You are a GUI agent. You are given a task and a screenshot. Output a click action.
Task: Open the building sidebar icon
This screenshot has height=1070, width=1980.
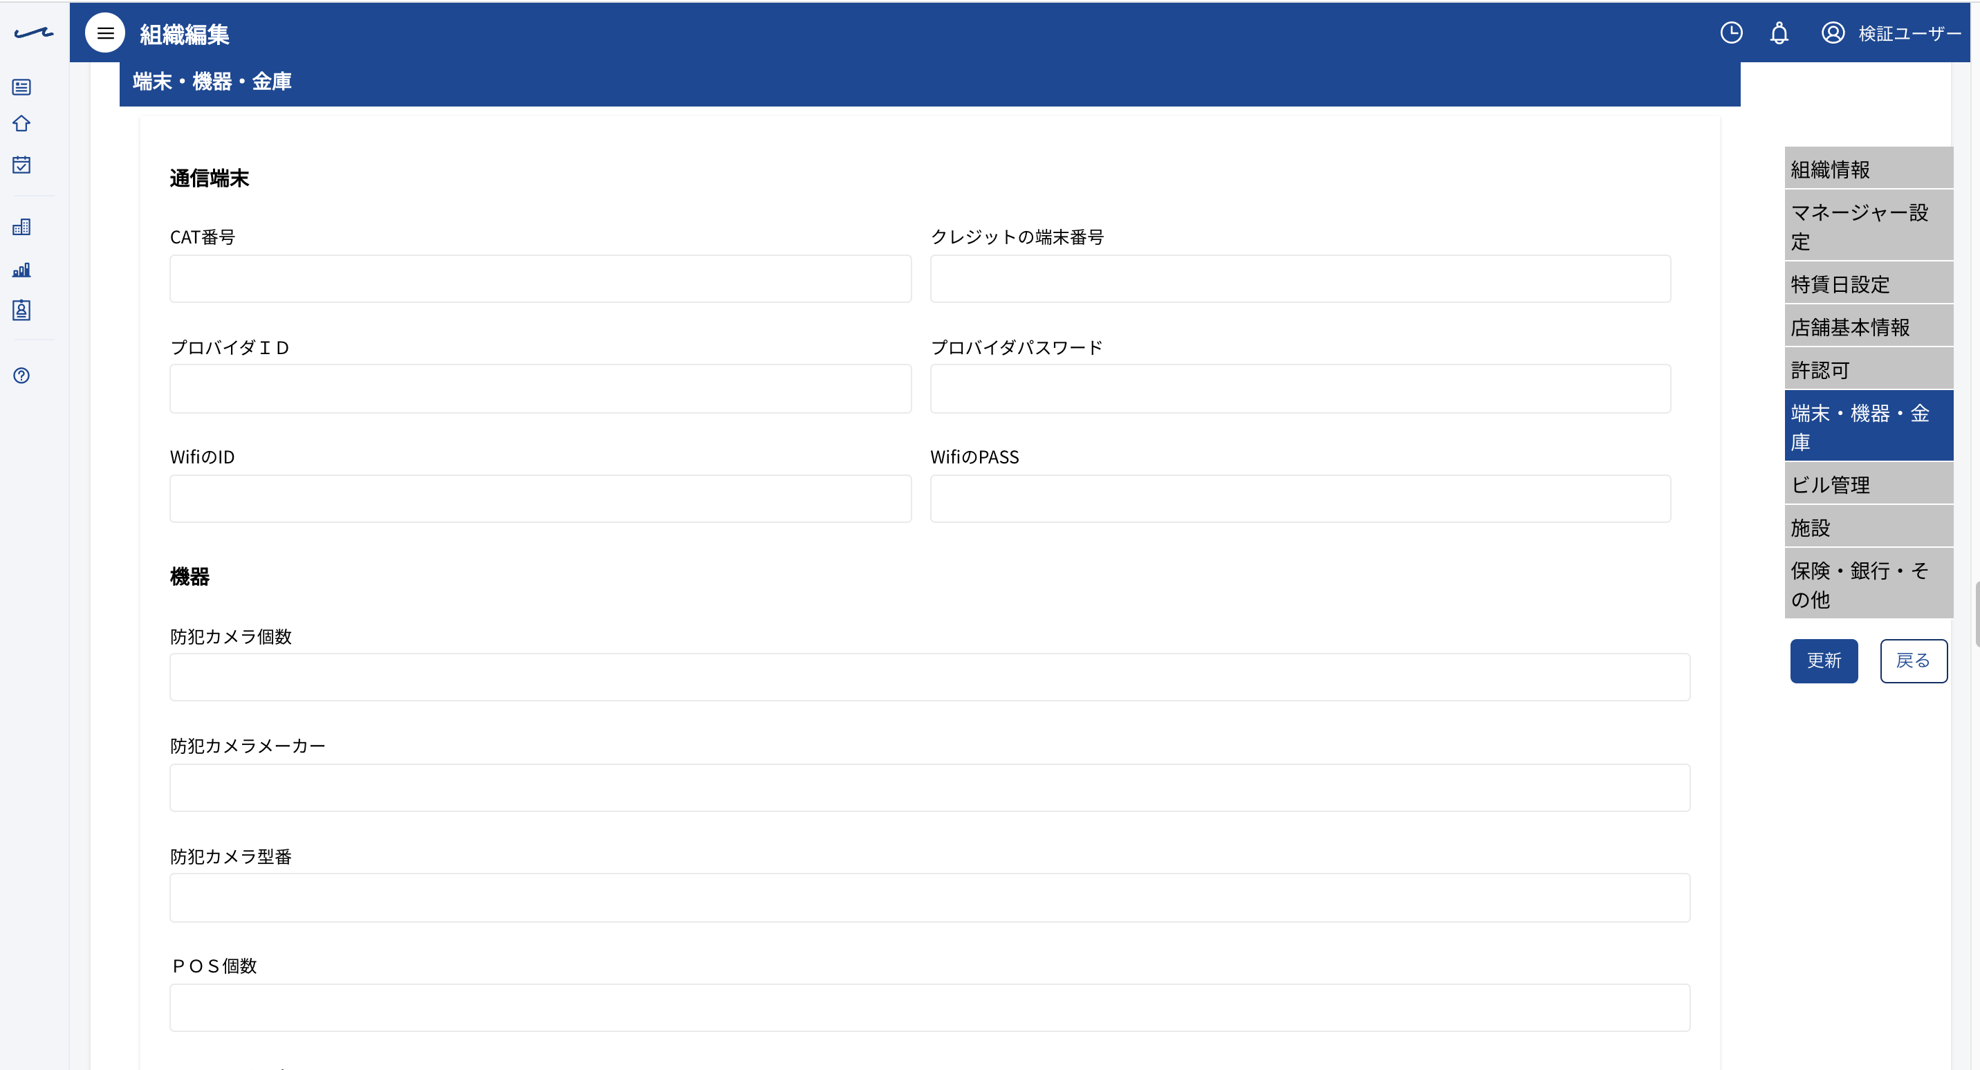[x=21, y=227]
